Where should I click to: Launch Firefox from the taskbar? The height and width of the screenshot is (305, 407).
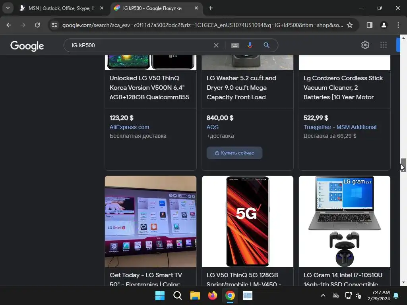pos(213,295)
